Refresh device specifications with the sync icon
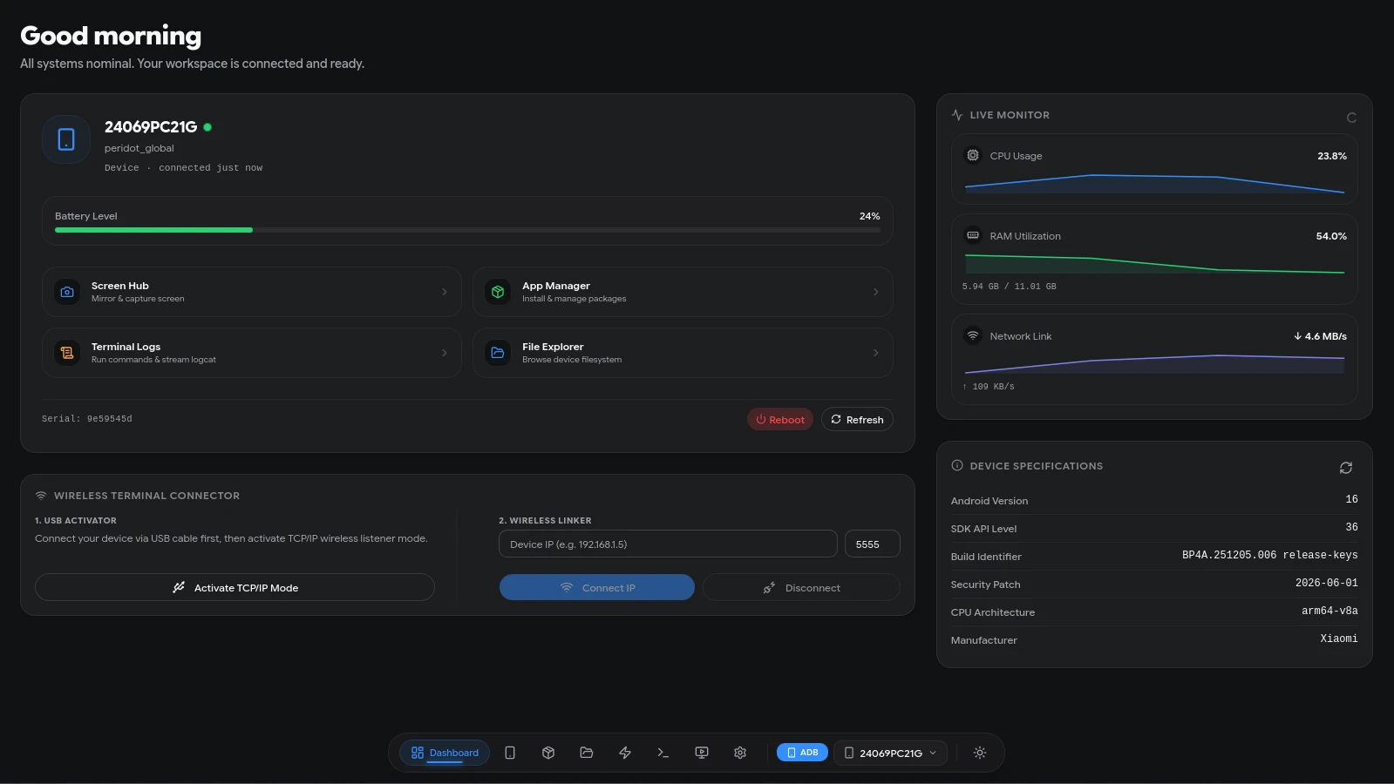The width and height of the screenshot is (1394, 784). point(1346,468)
